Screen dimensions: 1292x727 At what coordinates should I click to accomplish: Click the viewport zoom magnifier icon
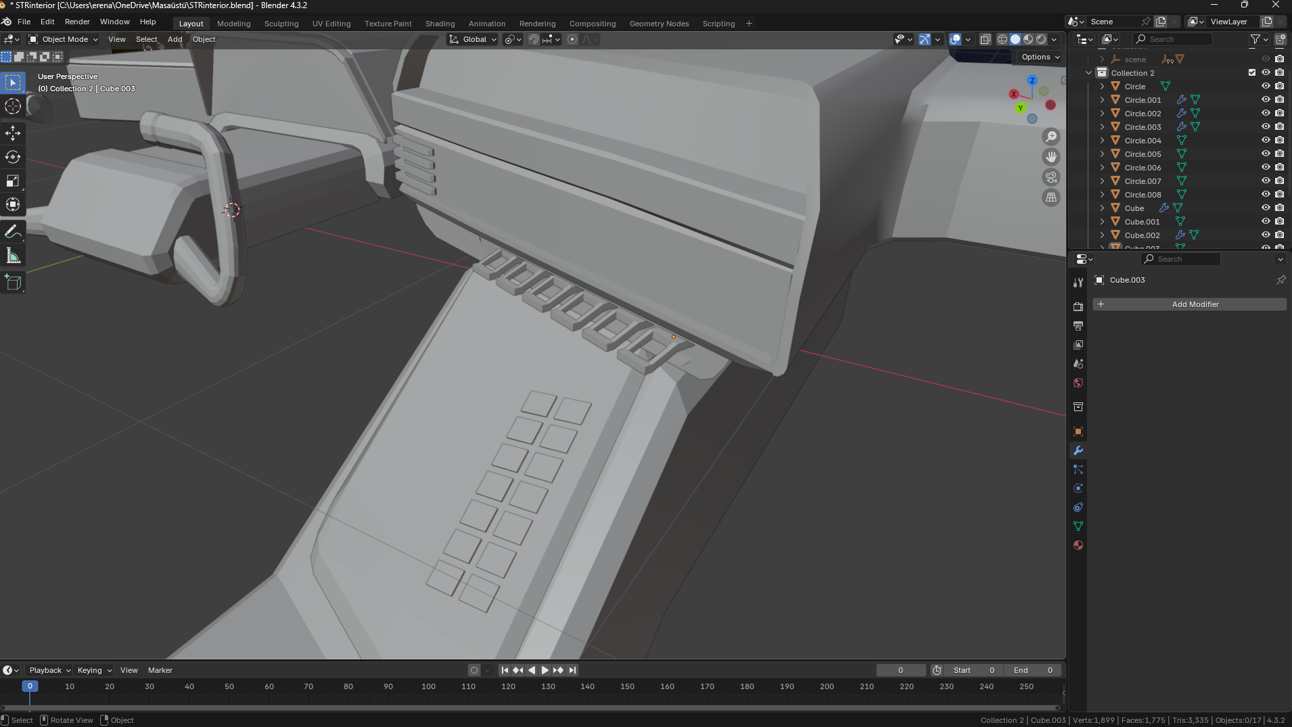point(1051,137)
